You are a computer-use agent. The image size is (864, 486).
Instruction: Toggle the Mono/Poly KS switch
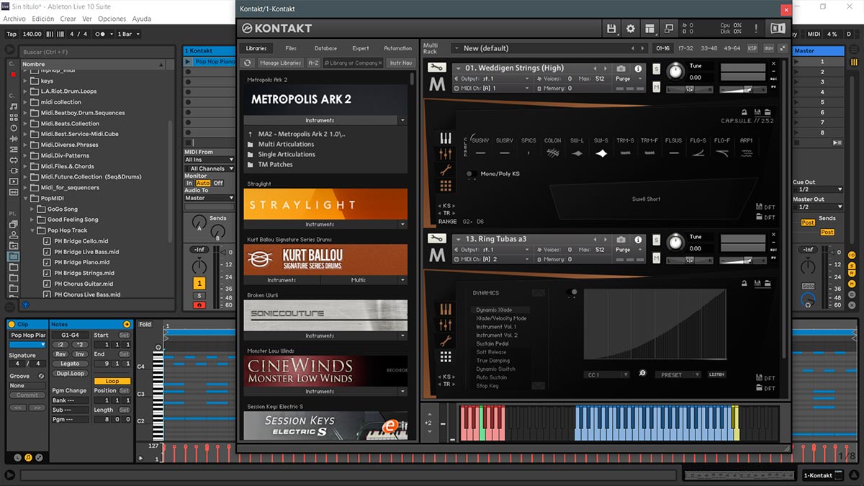click(471, 174)
